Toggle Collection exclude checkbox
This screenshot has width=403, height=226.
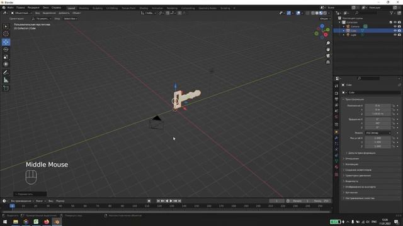click(390, 23)
